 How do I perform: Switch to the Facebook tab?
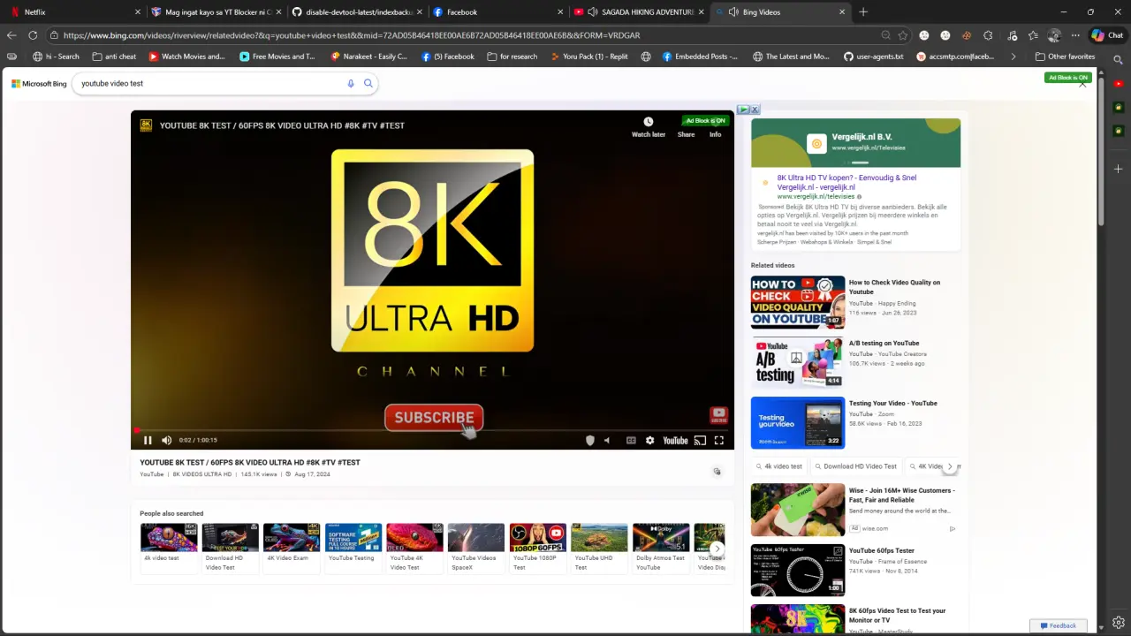point(497,12)
